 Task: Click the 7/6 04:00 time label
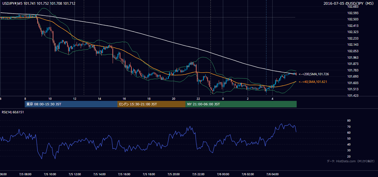coord(272,174)
